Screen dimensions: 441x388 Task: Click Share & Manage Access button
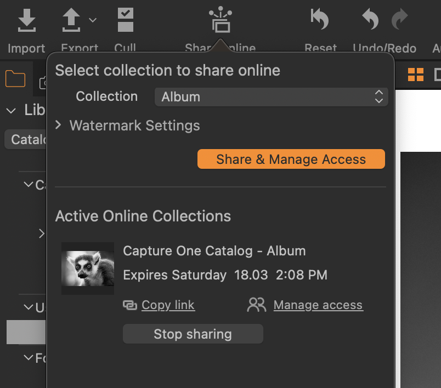[291, 159]
